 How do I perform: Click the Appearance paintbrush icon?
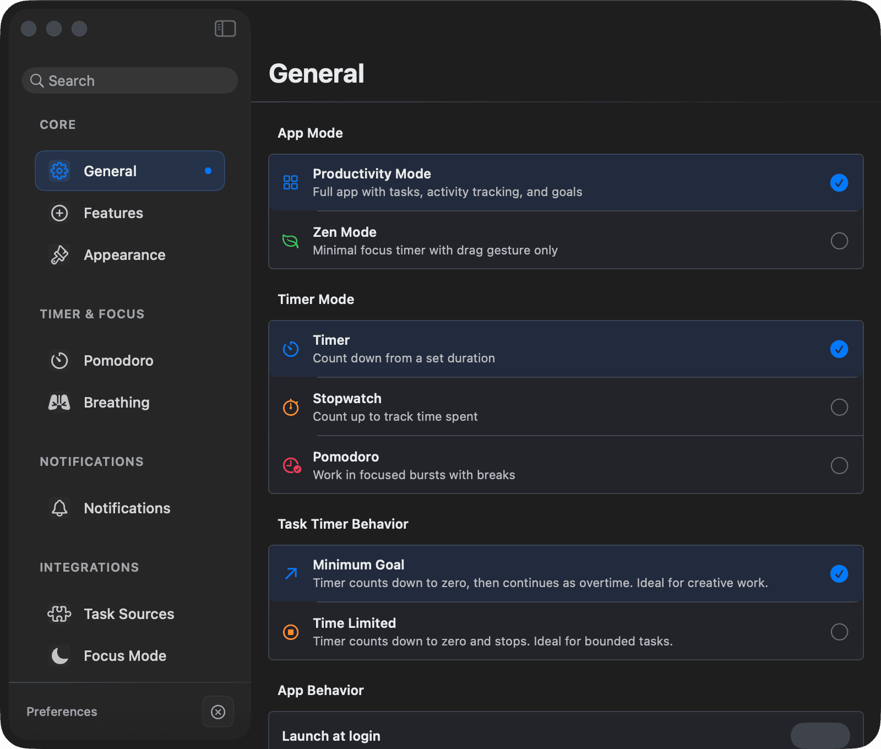click(59, 255)
